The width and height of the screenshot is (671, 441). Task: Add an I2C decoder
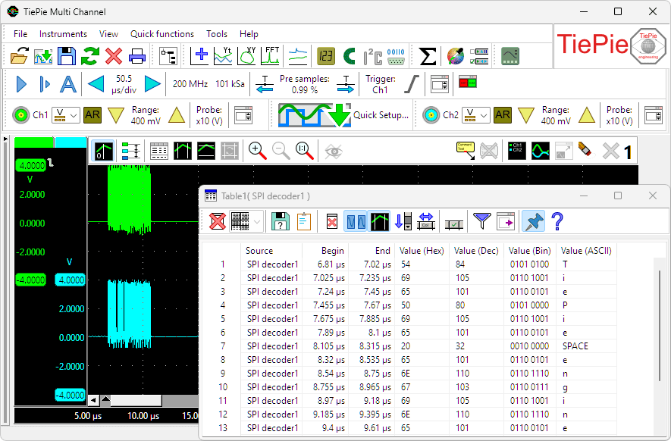[x=373, y=56]
